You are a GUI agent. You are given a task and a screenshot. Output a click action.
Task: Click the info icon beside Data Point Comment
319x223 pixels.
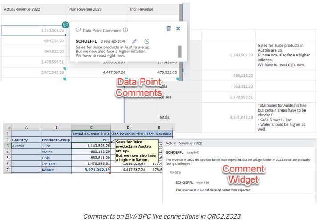pyautogui.click(x=125, y=30)
